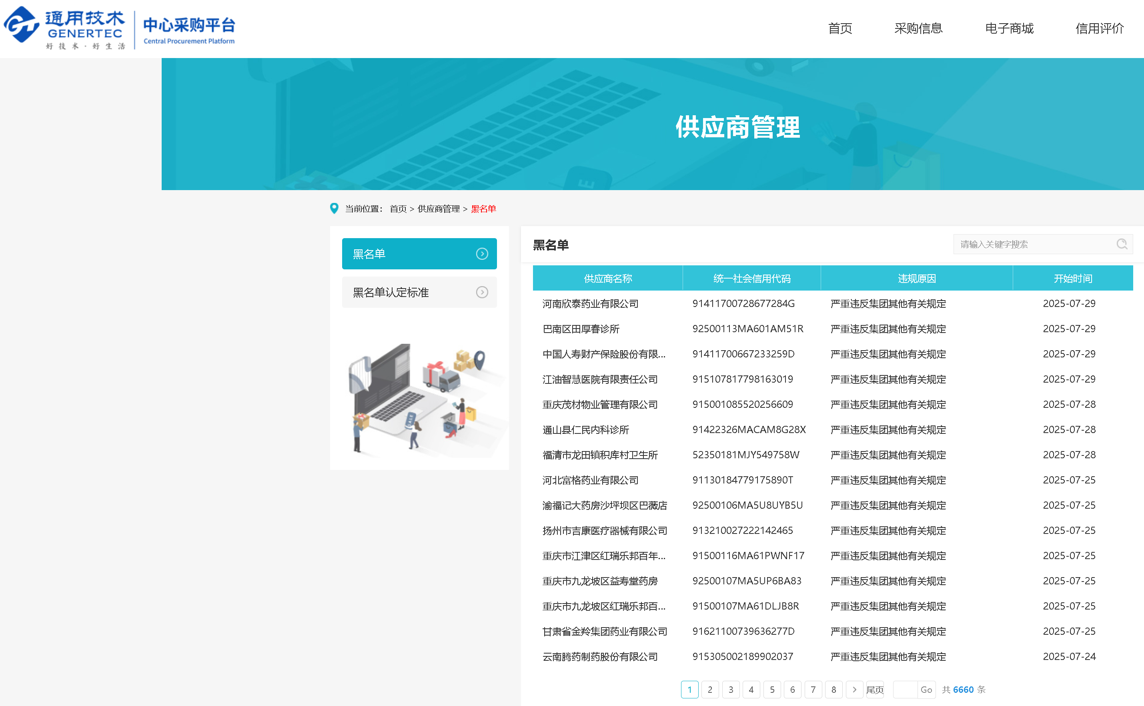Click the arrow icon on 黑名单认定标准 item

click(x=482, y=292)
